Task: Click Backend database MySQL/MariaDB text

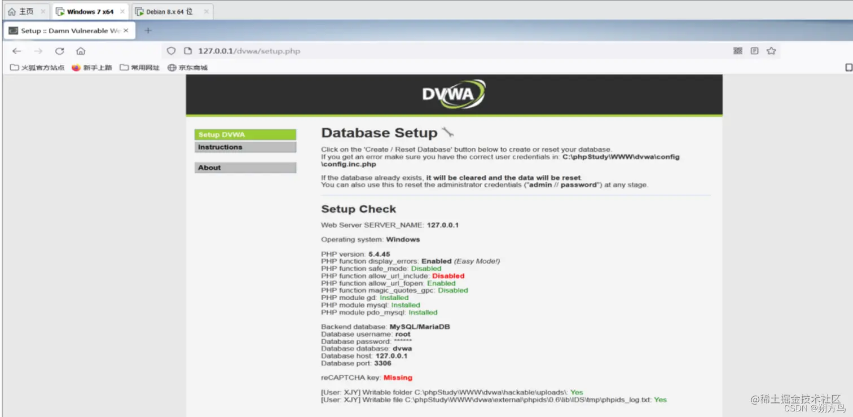Action: coord(385,327)
